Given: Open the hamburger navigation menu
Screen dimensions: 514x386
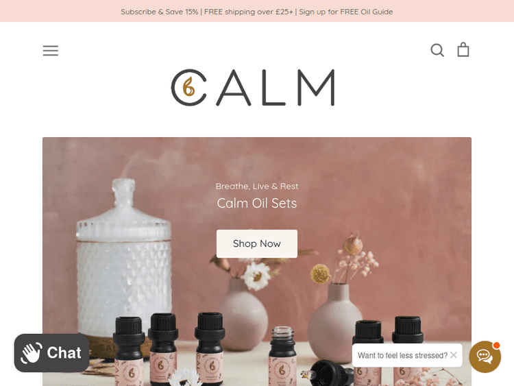Looking at the screenshot, I should tap(51, 51).
